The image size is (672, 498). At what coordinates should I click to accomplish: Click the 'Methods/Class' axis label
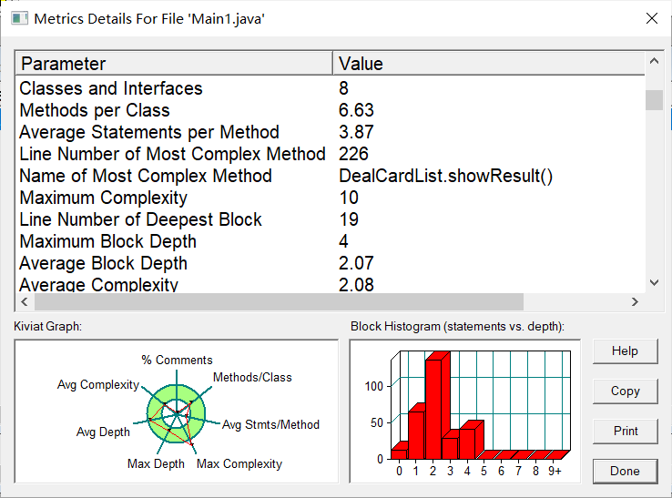click(252, 377)
